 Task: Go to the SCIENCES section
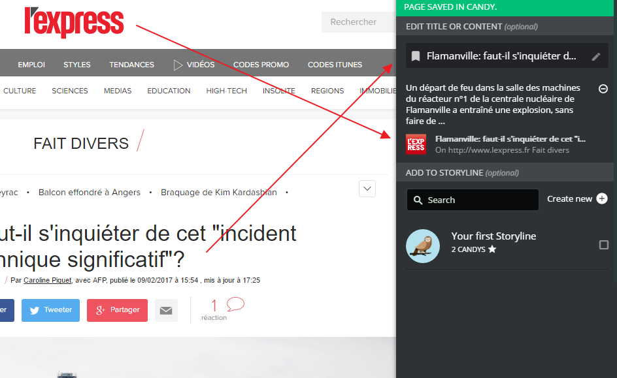click(x=70, y=91)
